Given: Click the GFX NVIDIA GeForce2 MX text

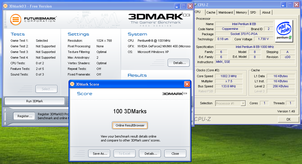Looking at the screenshot, I should point(164,46).
